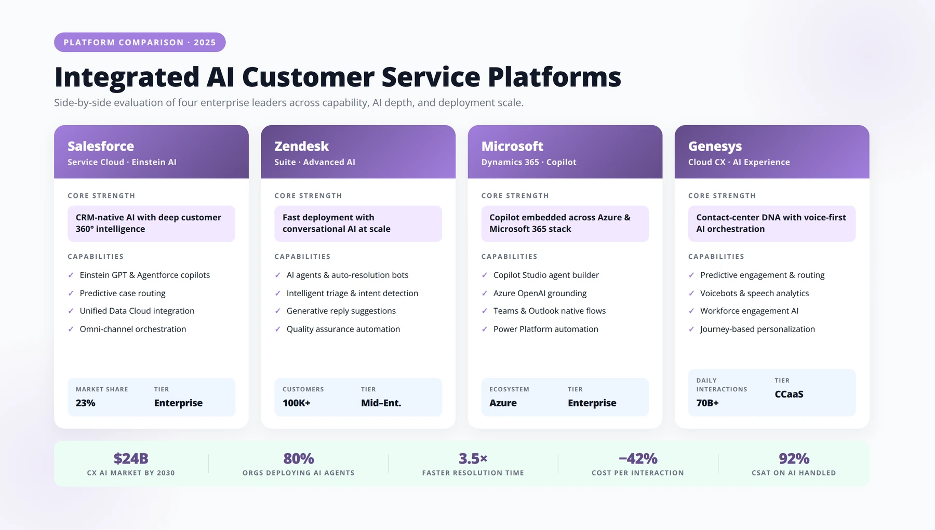
Task: Select 'Predictive case routing' text
Action: [123, 293]
